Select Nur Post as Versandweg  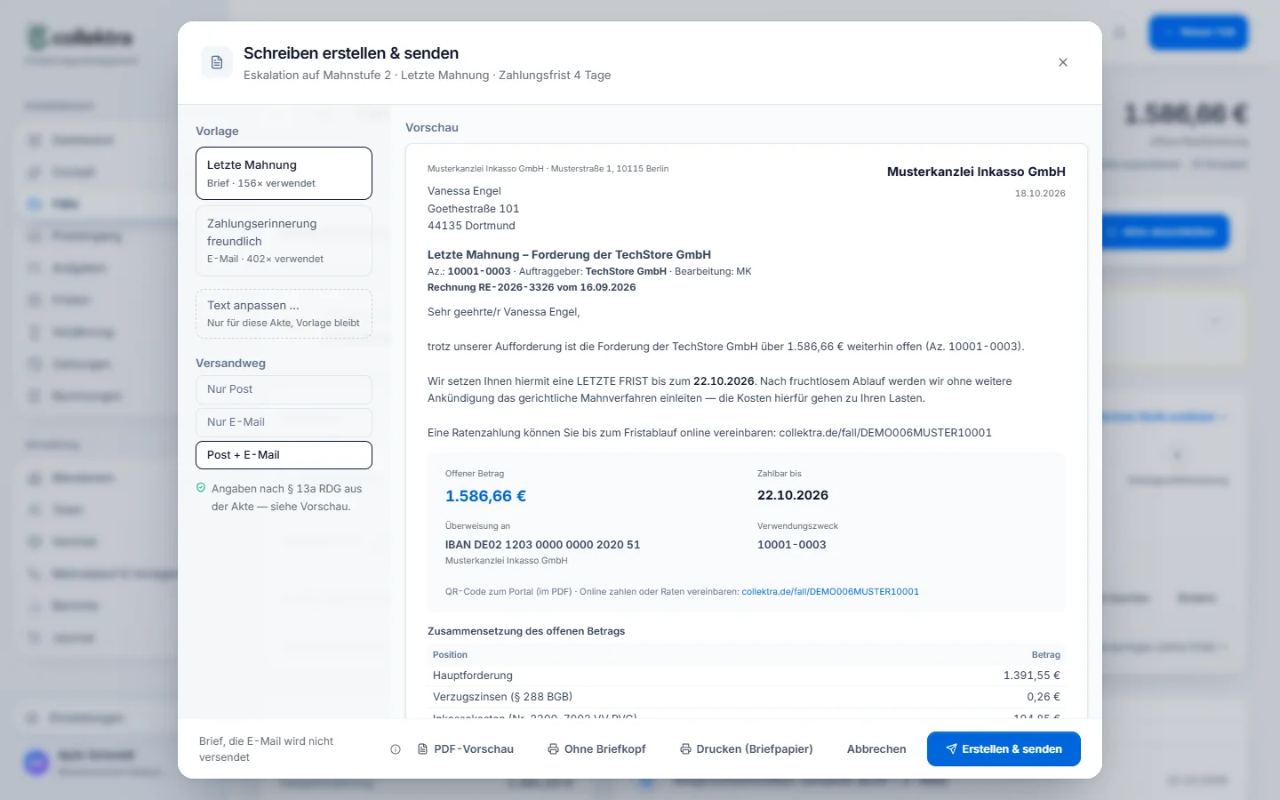tap(284, 389)
